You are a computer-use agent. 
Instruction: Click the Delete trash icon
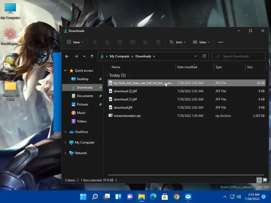click(x=158, y=42)
